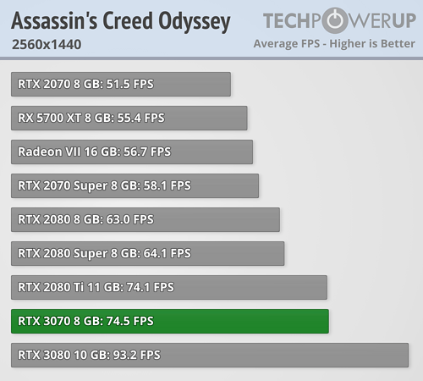Screen dimensions: 423x381
Task: Select the RX 5700 XT 8 GB bar
Action: 129,118
